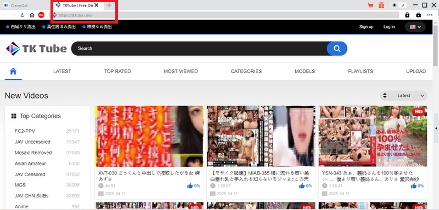The width and height of the screenshot is (439, 210).
Task: Click the padlock icon beside address bar
Action: tap(407, 15)
